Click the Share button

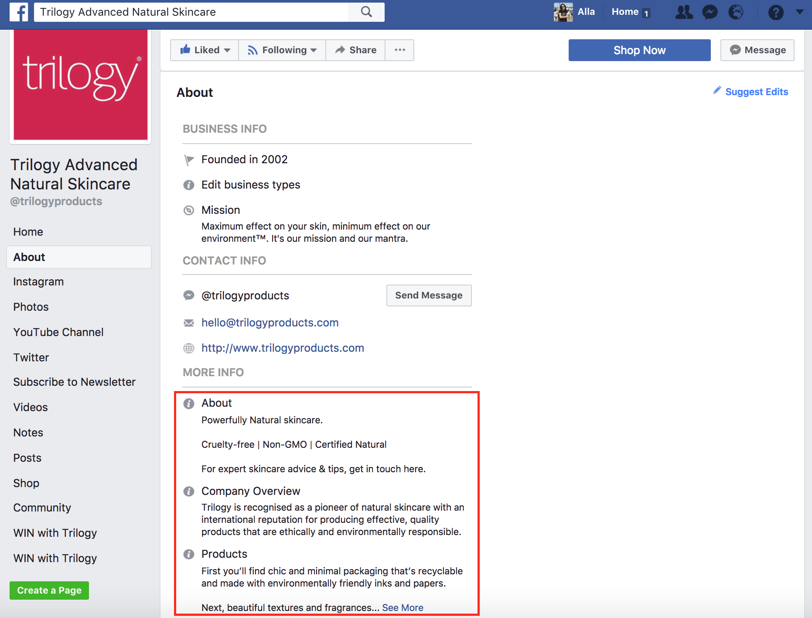click(x=355, y=50)
